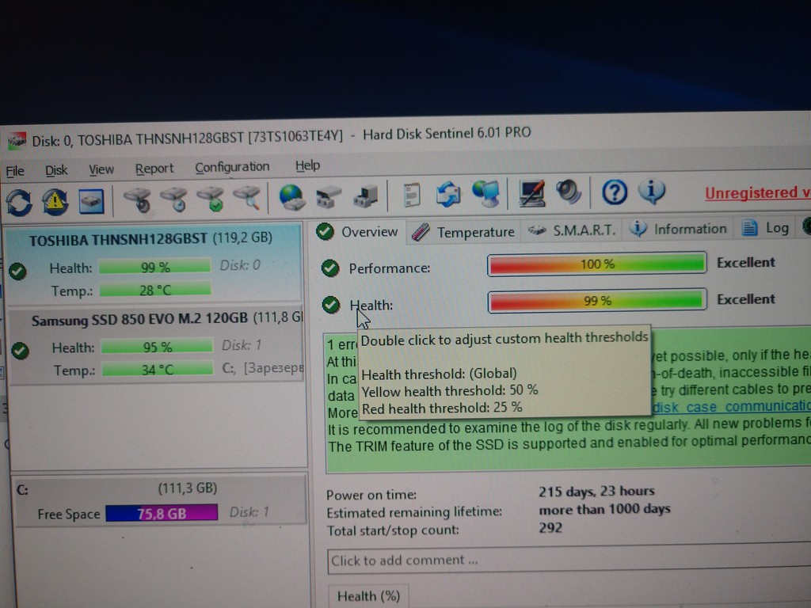Click the app icon in title bar
This screenshot has height=608, width=811.
pyautogui.click(x=17, y=141)
